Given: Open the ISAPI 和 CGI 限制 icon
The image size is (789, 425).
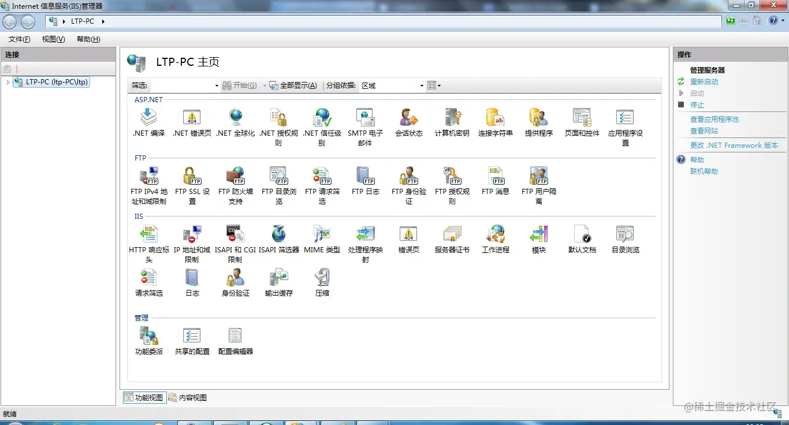Looking at the screenshot, I should coord(236,234).
